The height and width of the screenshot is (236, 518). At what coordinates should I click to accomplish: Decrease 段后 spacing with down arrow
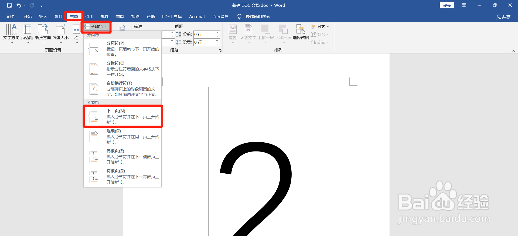point(217,44)
